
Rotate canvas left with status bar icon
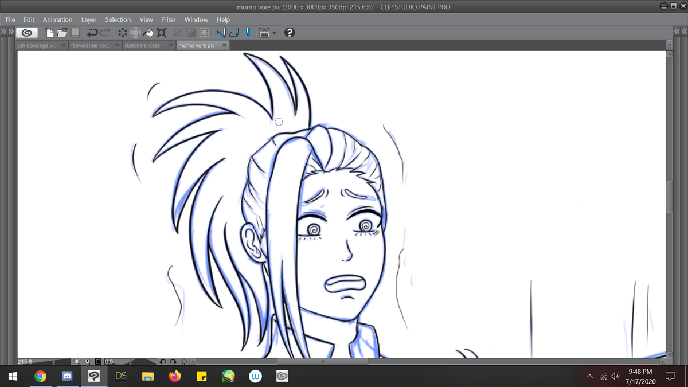point(163,362)
